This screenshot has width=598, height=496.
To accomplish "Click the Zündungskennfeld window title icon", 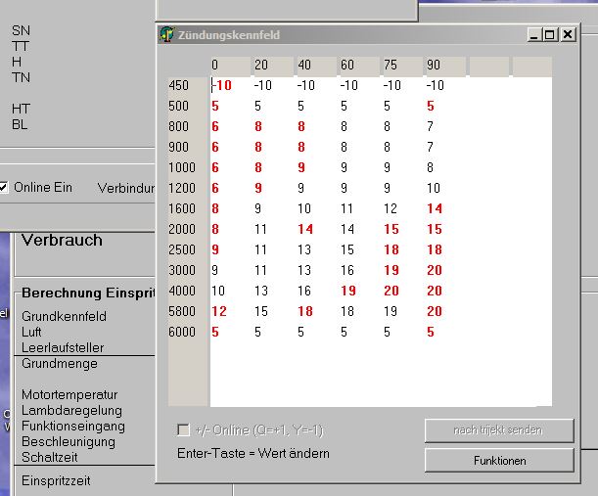I will [167, 35].
